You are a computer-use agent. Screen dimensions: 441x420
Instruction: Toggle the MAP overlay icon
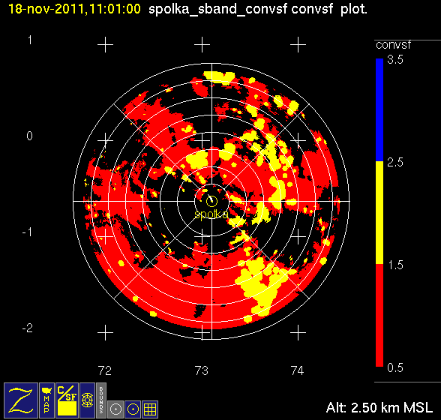pyautogui.click(x=46, y=400)
